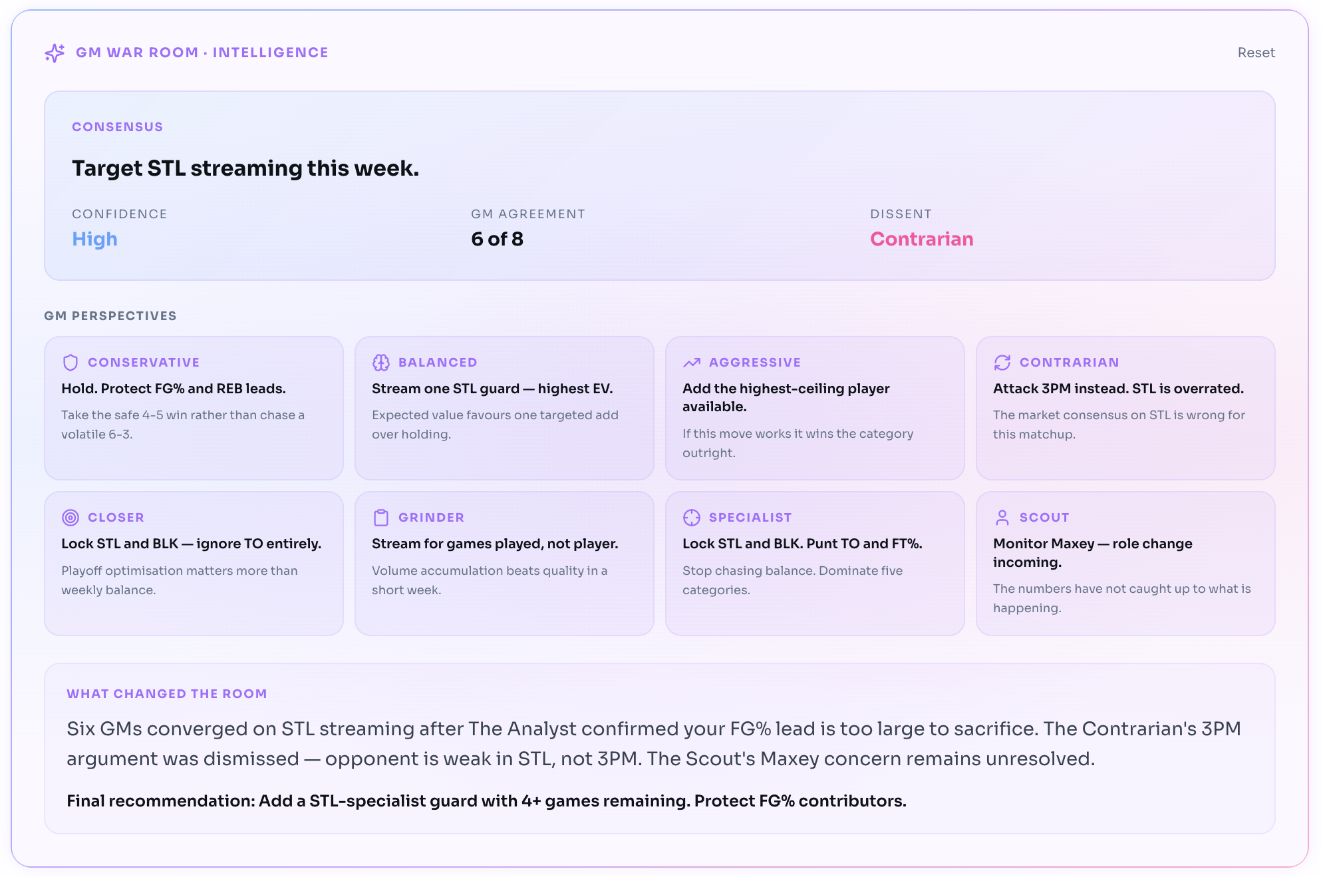Open the Balanced 'Stream one STL guard' card
The height and width of the screenshot is (877, 1321).
point(504,408)
